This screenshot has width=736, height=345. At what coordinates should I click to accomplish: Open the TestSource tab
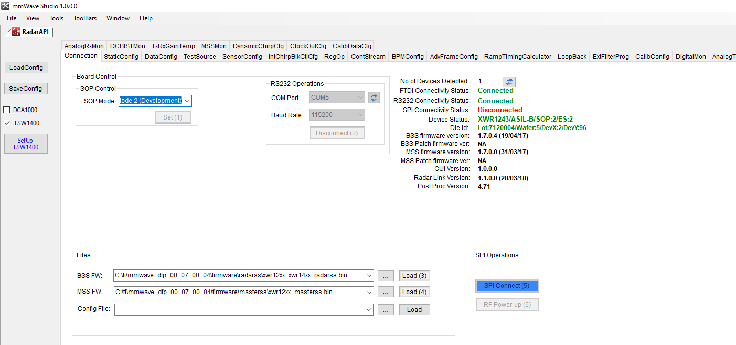(200, 56)
